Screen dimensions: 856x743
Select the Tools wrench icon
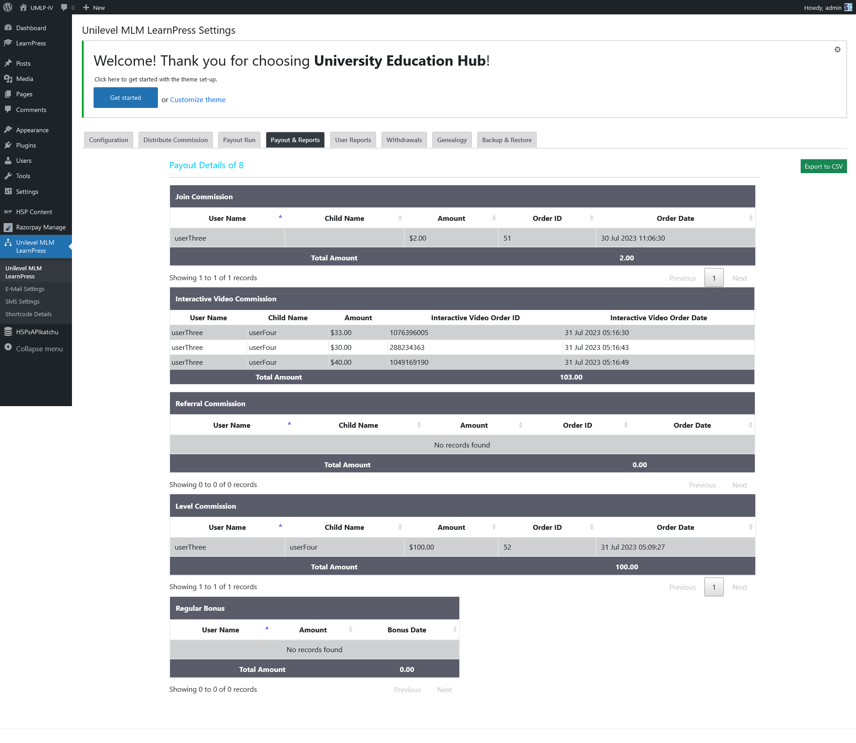click(x=9, y=175)
